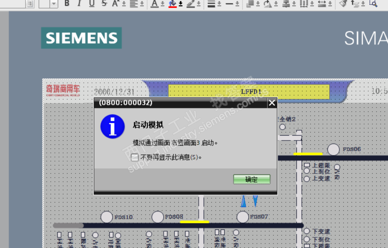Click the distribute objects evenly icon
Screen dimensions: 388x248
click(304, 4)
